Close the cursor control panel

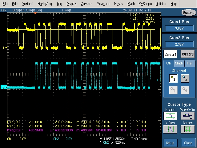188,143
